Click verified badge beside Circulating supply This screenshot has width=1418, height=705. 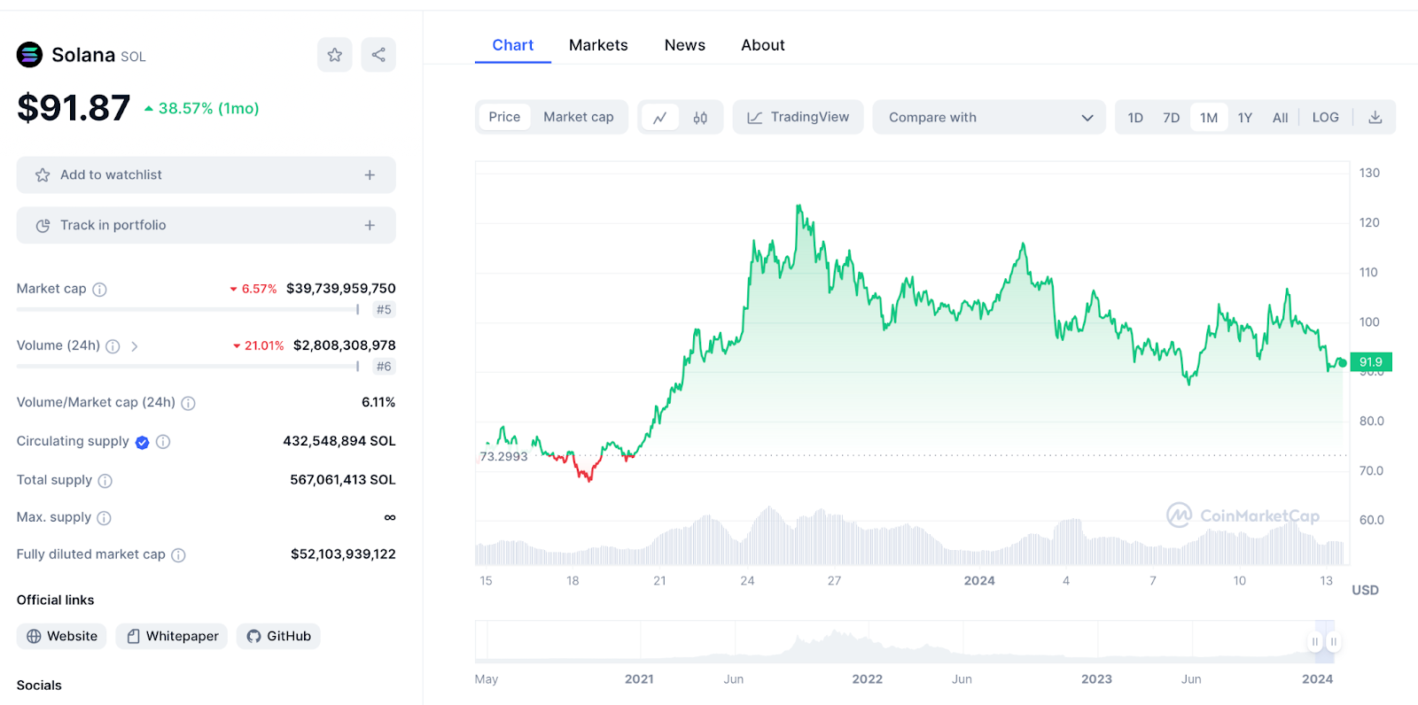(142, 442)
